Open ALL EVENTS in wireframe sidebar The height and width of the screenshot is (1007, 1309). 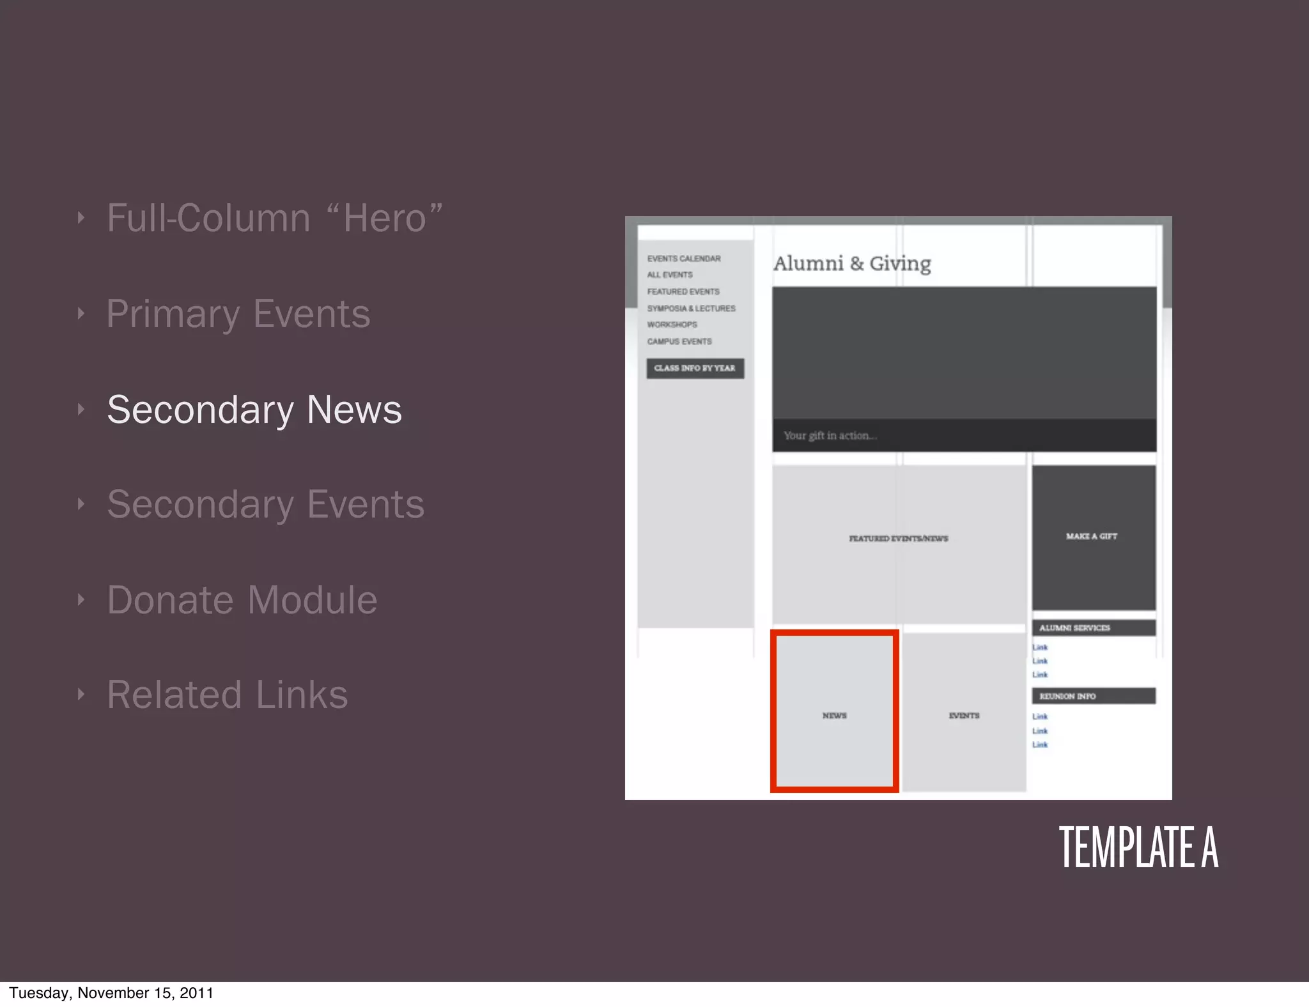pos(669,275)
